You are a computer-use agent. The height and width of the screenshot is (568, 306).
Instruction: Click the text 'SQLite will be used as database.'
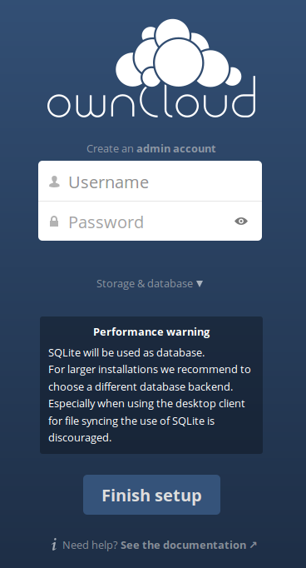(x=126, y=352)
